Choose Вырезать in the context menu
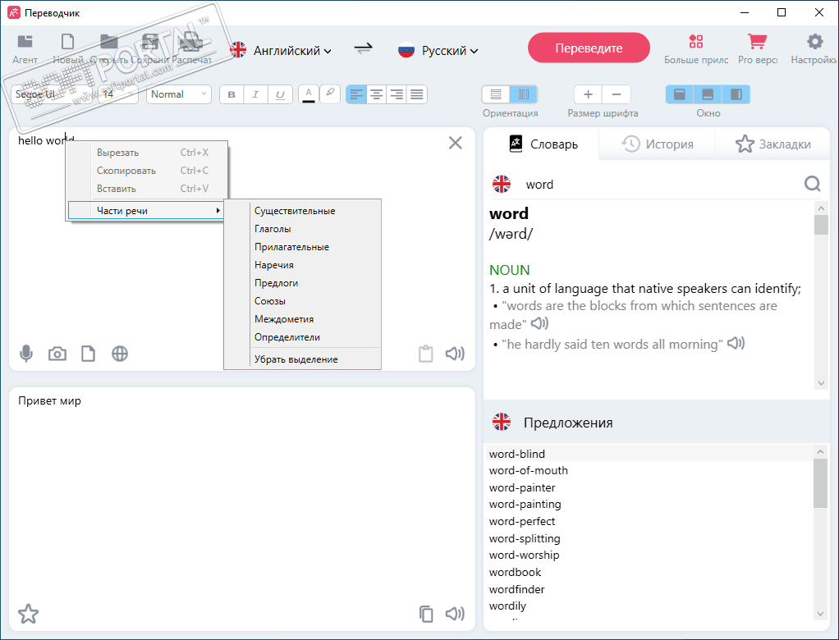 (147, 153)
